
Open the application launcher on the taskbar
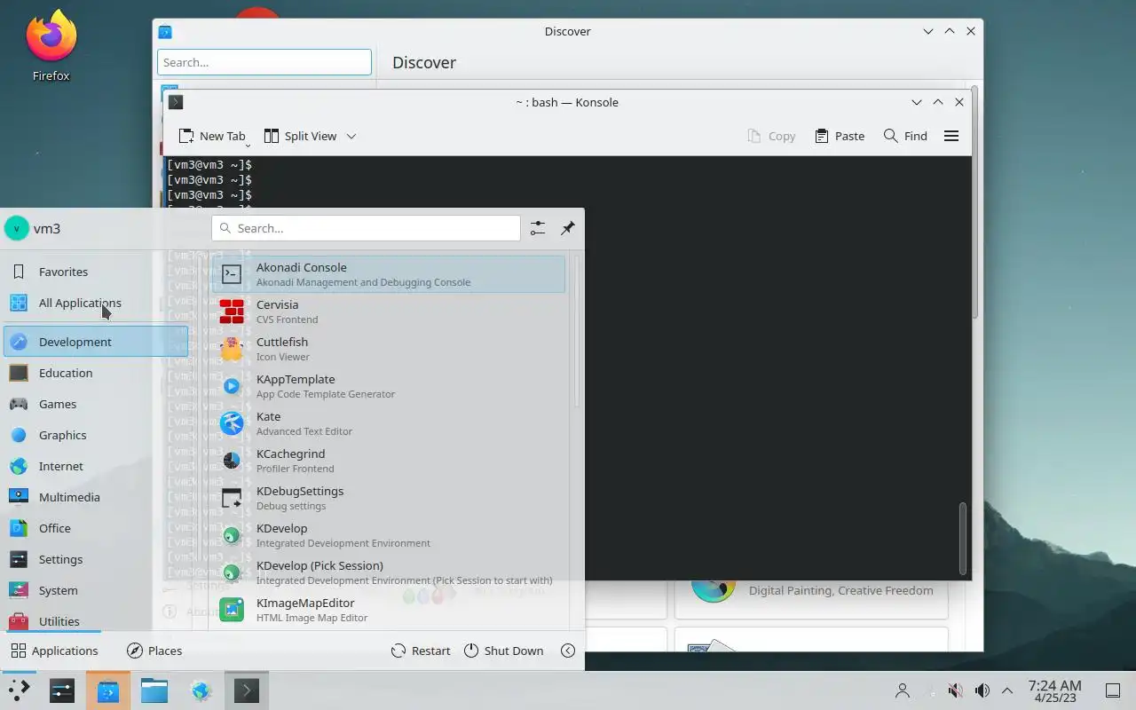pos(19,690)
